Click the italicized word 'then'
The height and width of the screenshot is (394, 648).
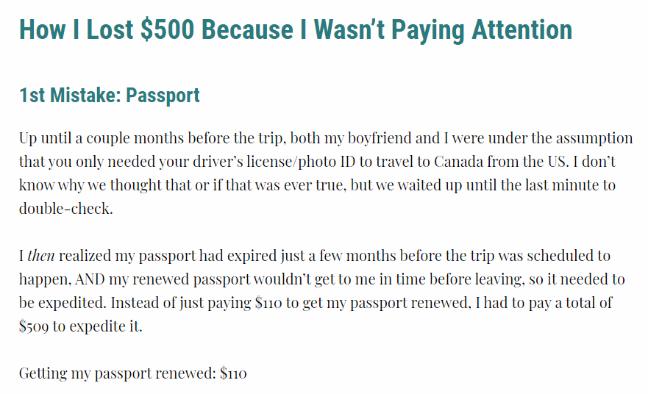click(x=41, y=256)
